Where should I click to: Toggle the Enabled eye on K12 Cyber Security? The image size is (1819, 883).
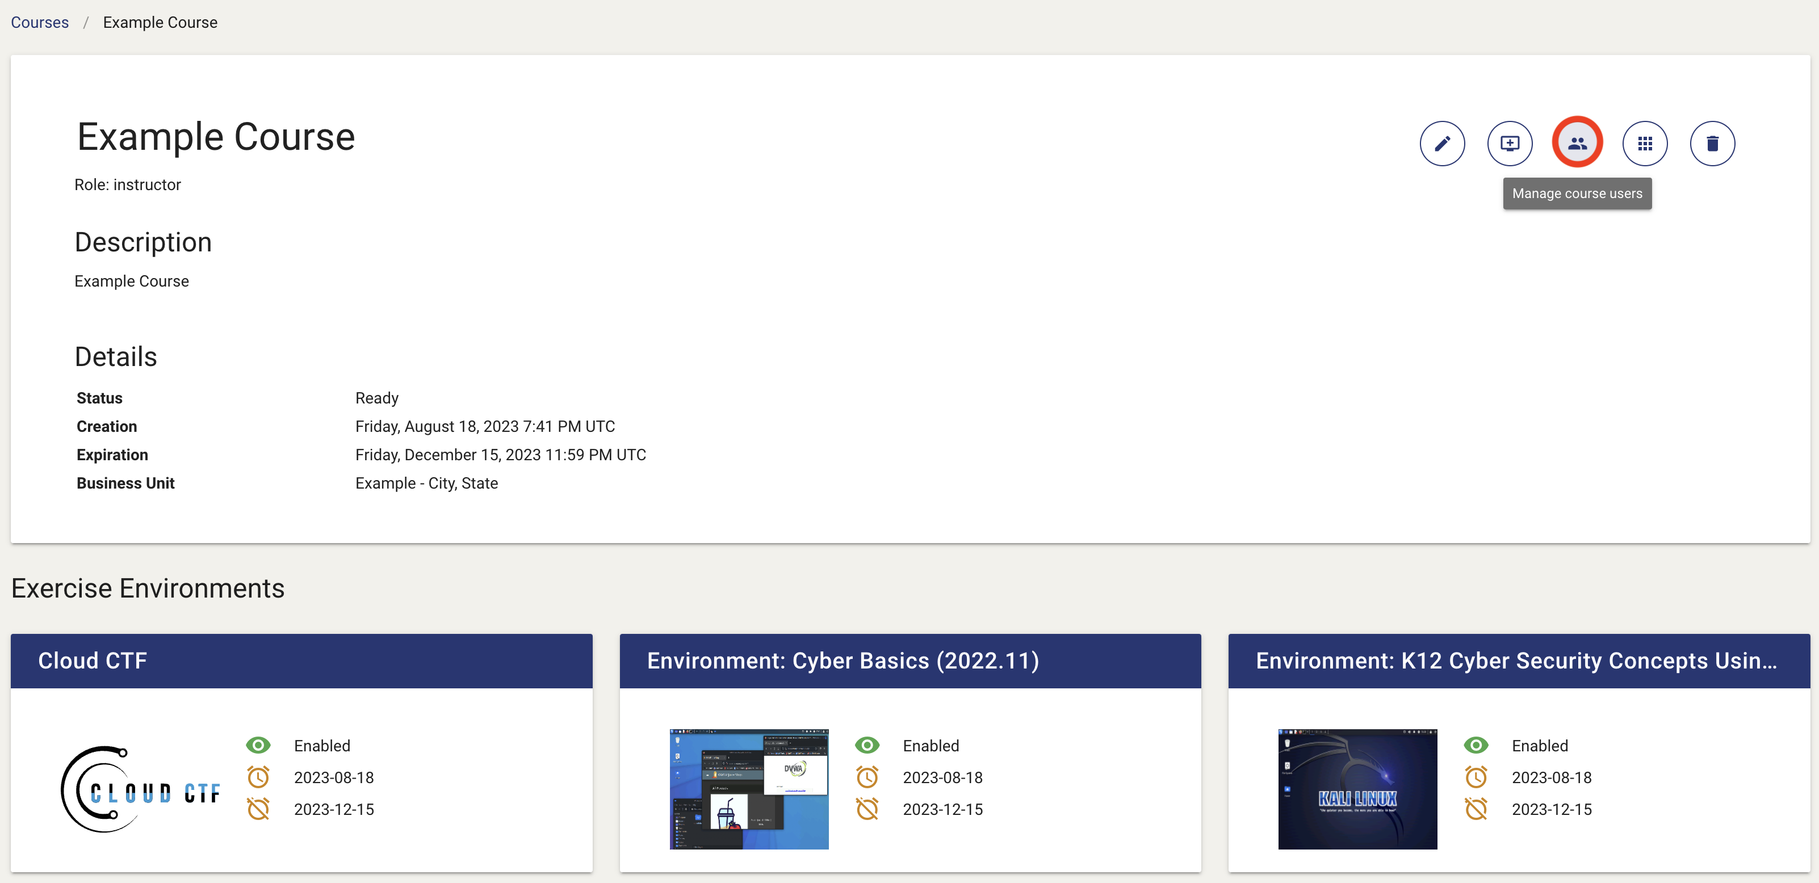coord(1477,745)
